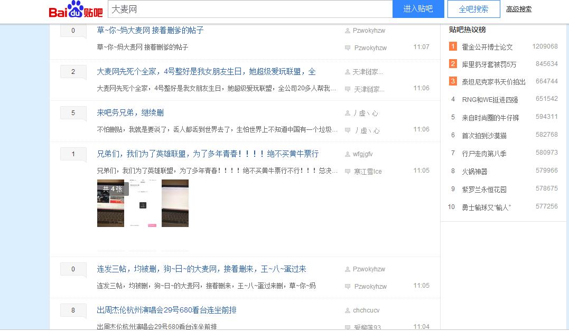Open hot topic 火锅神器
Image resolution: width=569 pixels, height=331 pixels.
coord(474,172)
